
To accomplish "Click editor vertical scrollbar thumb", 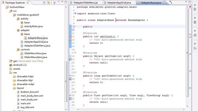I will (187, 53).
